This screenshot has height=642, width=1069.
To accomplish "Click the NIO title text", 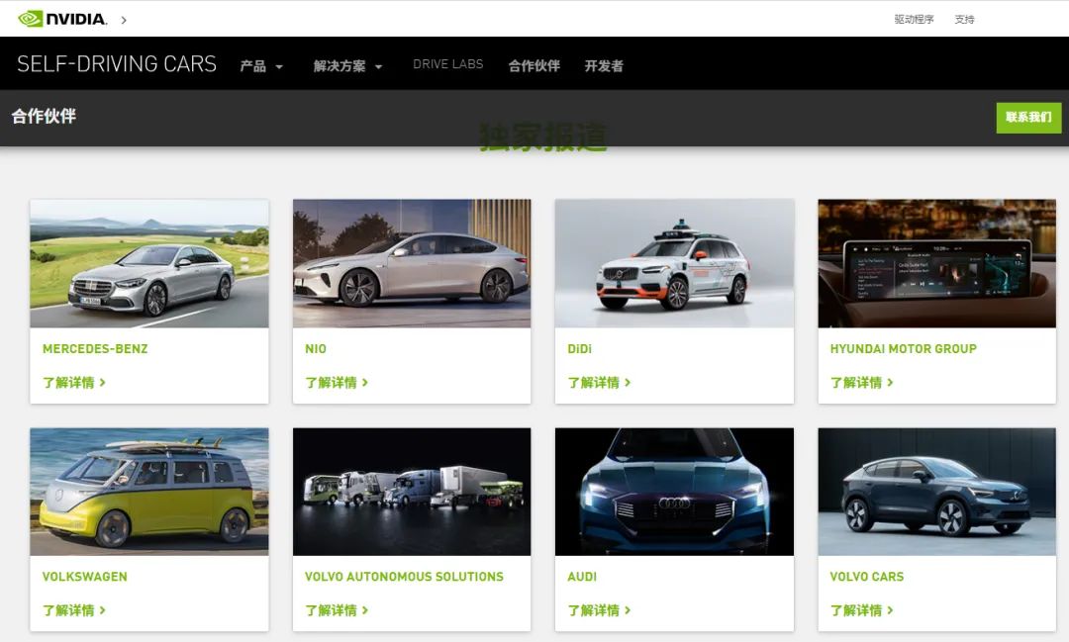I will point(315,349).
